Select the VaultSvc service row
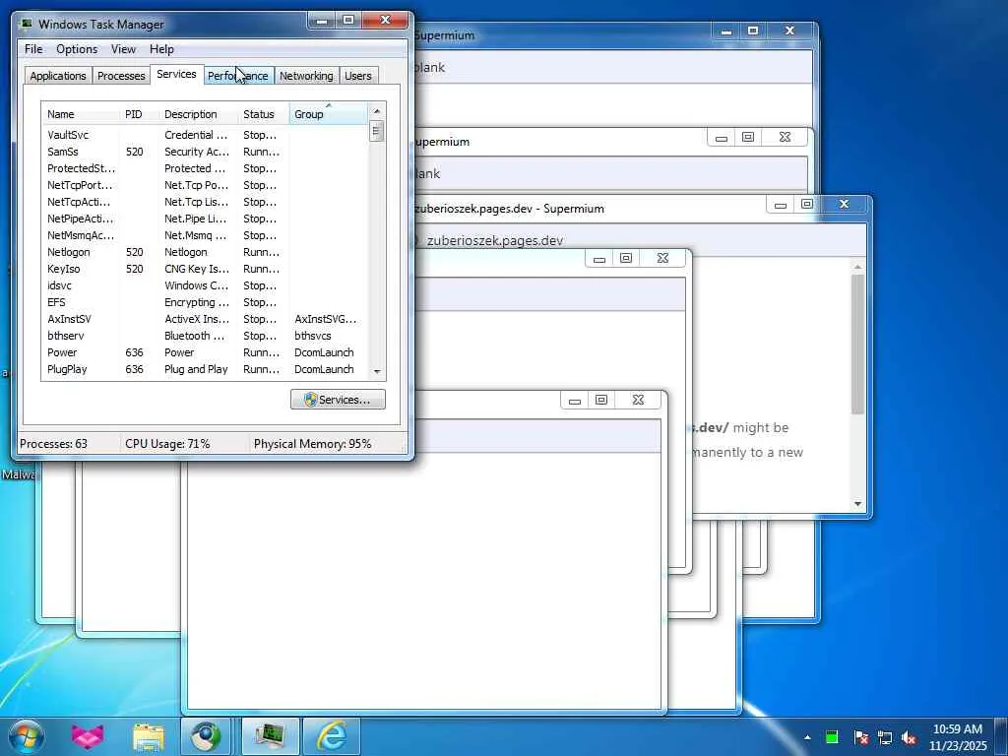This screenshot has height=756, width=1008. 205,135
